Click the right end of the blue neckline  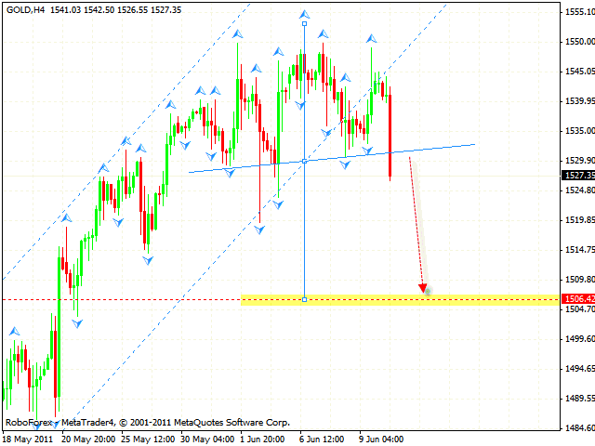point(474,144)
